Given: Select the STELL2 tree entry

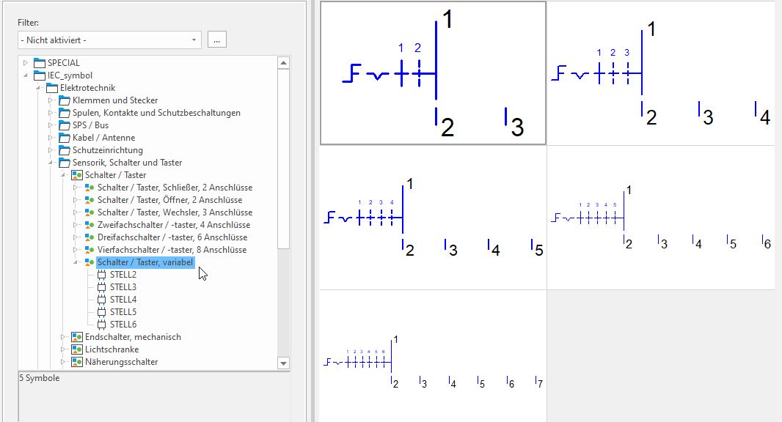Looking at the screenshot, I should pyautogui.click(x=123, y=275).
